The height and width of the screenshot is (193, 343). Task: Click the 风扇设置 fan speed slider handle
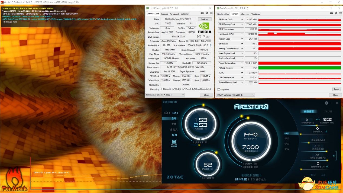coord(199,145)
